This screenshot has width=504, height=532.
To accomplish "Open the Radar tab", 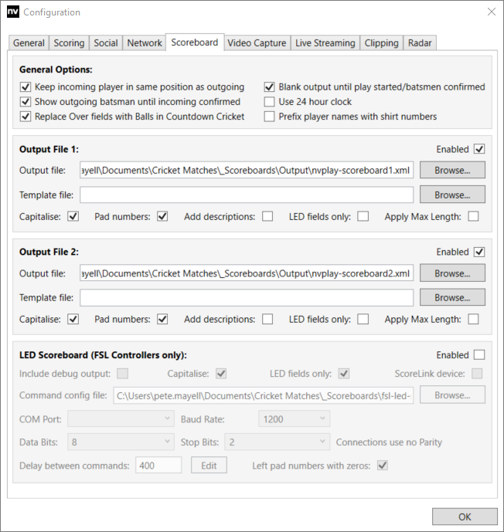I will point(420,43).
